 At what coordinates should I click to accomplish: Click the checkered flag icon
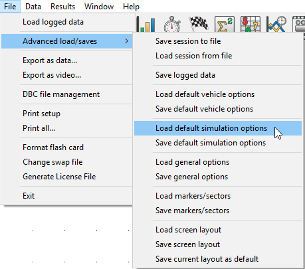coord(199,23)
